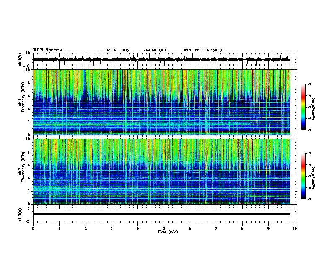Click the lower color scale bar beside ch.2
332x256 pixels.
coord(303,176)
